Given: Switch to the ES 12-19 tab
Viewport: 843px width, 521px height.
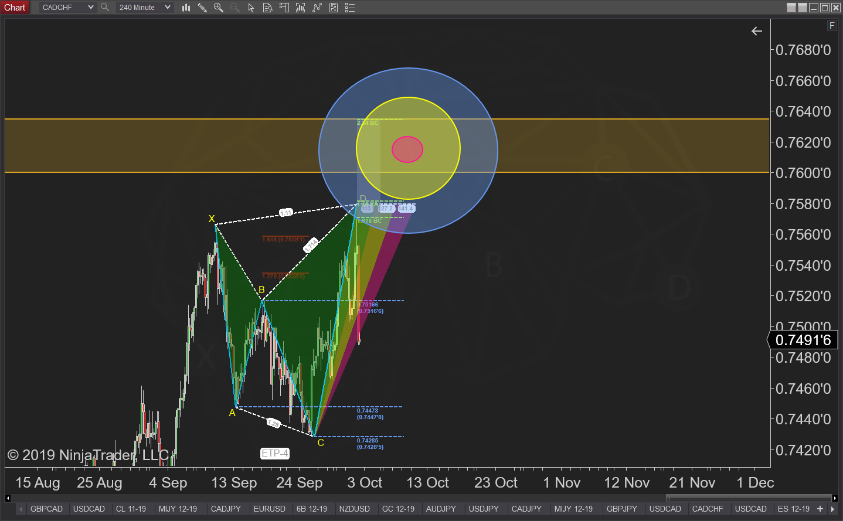Looking at the screenshot, I should [x=794, y=509].
